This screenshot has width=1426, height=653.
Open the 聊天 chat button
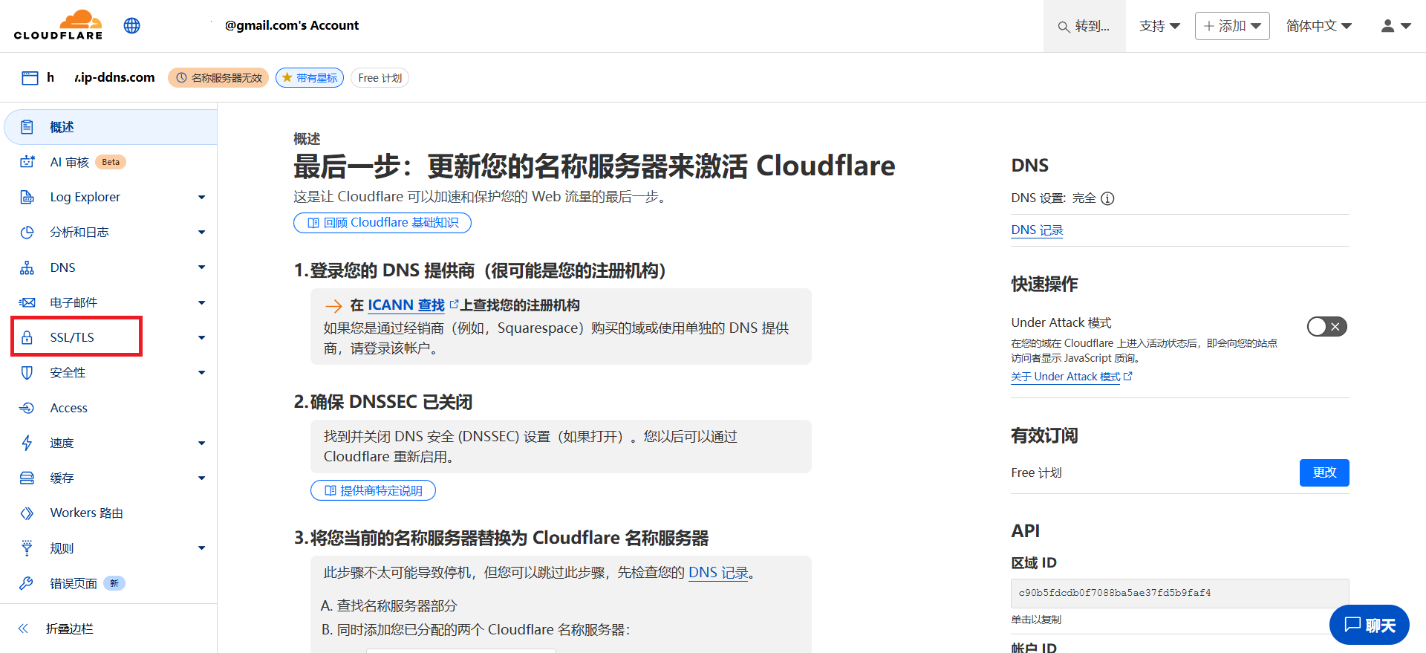1369,625
